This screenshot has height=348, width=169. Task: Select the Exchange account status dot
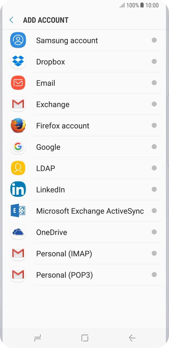154,104
